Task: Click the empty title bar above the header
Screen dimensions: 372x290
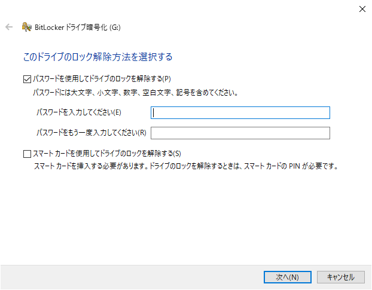Action: pyautogui.click(x=179, y=8)
